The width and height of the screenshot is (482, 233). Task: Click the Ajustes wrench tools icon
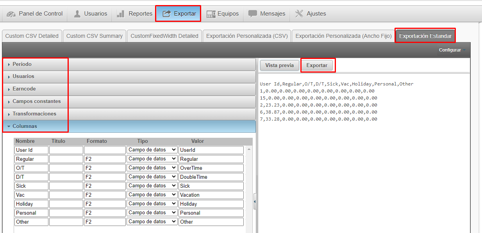coord(299,14)
